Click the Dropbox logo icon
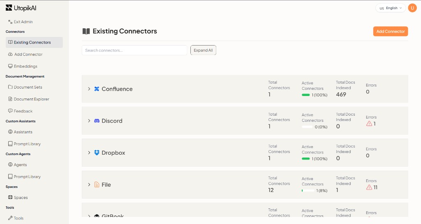 tap(97, 153)
